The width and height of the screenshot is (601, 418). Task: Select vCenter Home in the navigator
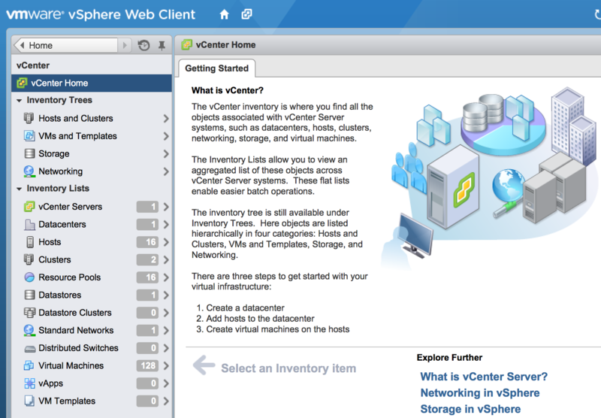point(92,83)
